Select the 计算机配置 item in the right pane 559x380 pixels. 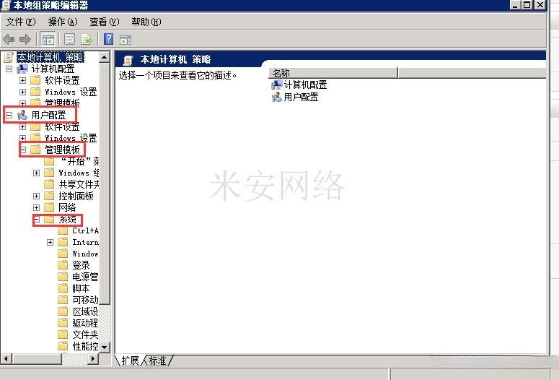[304, 85]
